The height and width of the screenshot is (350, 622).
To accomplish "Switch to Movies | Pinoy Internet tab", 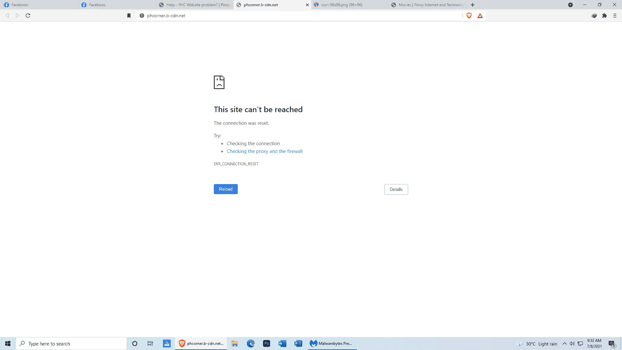I will (428, 5).
